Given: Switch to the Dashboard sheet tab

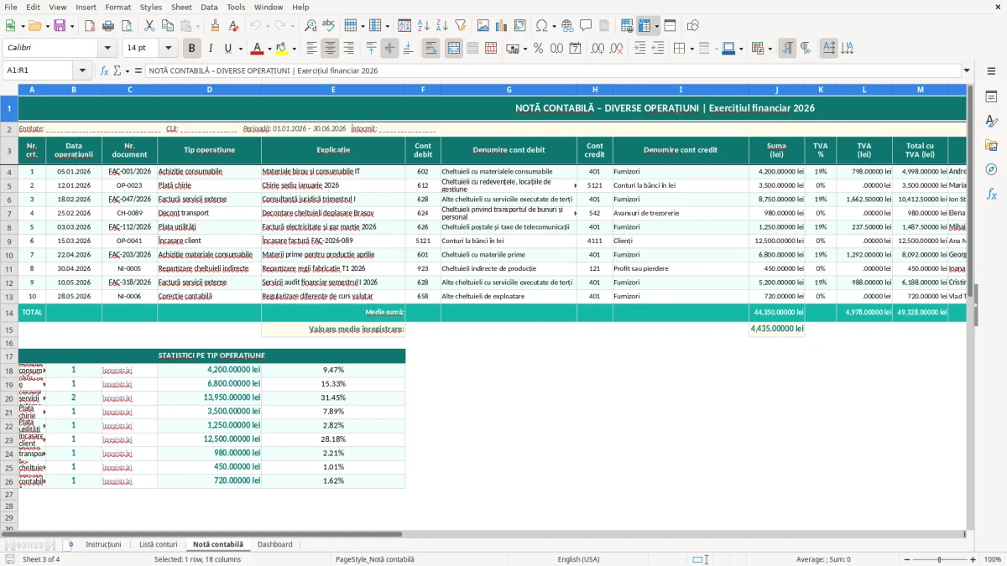Looking at the screenshot, I should click(x=275, y=544).
